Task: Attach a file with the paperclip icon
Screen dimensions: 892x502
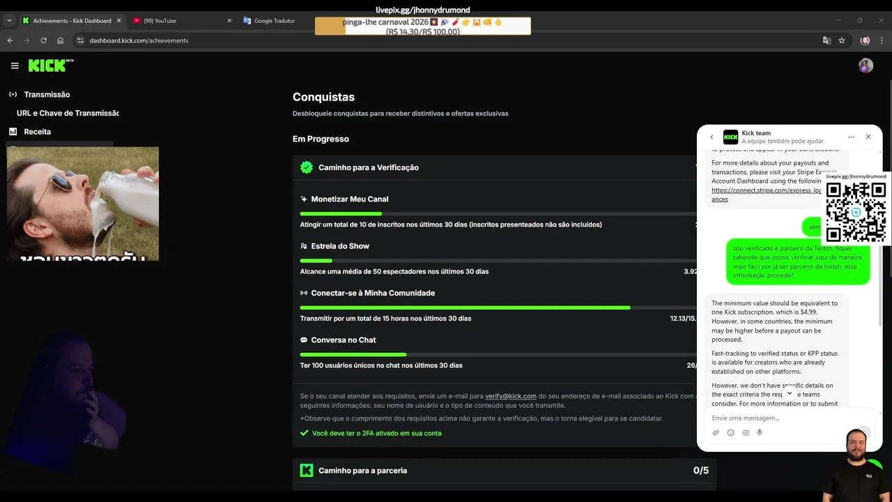Action: tap(716, 433)
